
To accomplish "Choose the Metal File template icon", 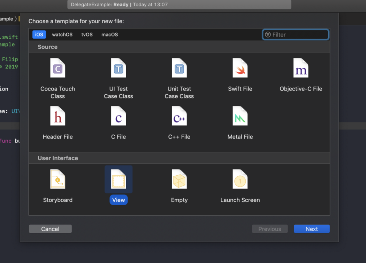I will coord(240,116).
